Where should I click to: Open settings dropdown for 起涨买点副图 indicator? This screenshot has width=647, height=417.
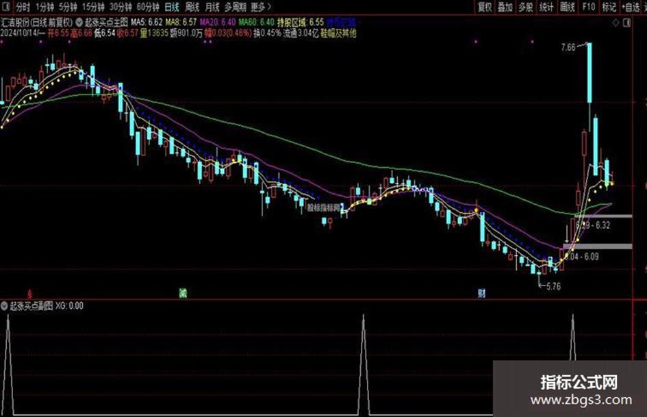click(4, 306)
